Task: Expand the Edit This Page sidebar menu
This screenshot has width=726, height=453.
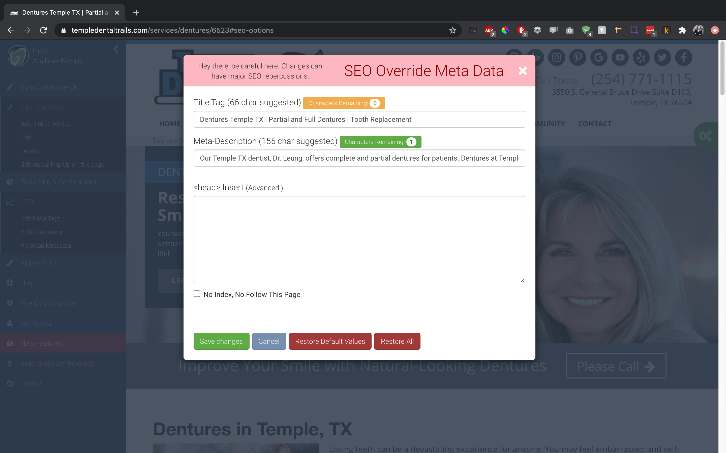Action: (x=42, y=107)
